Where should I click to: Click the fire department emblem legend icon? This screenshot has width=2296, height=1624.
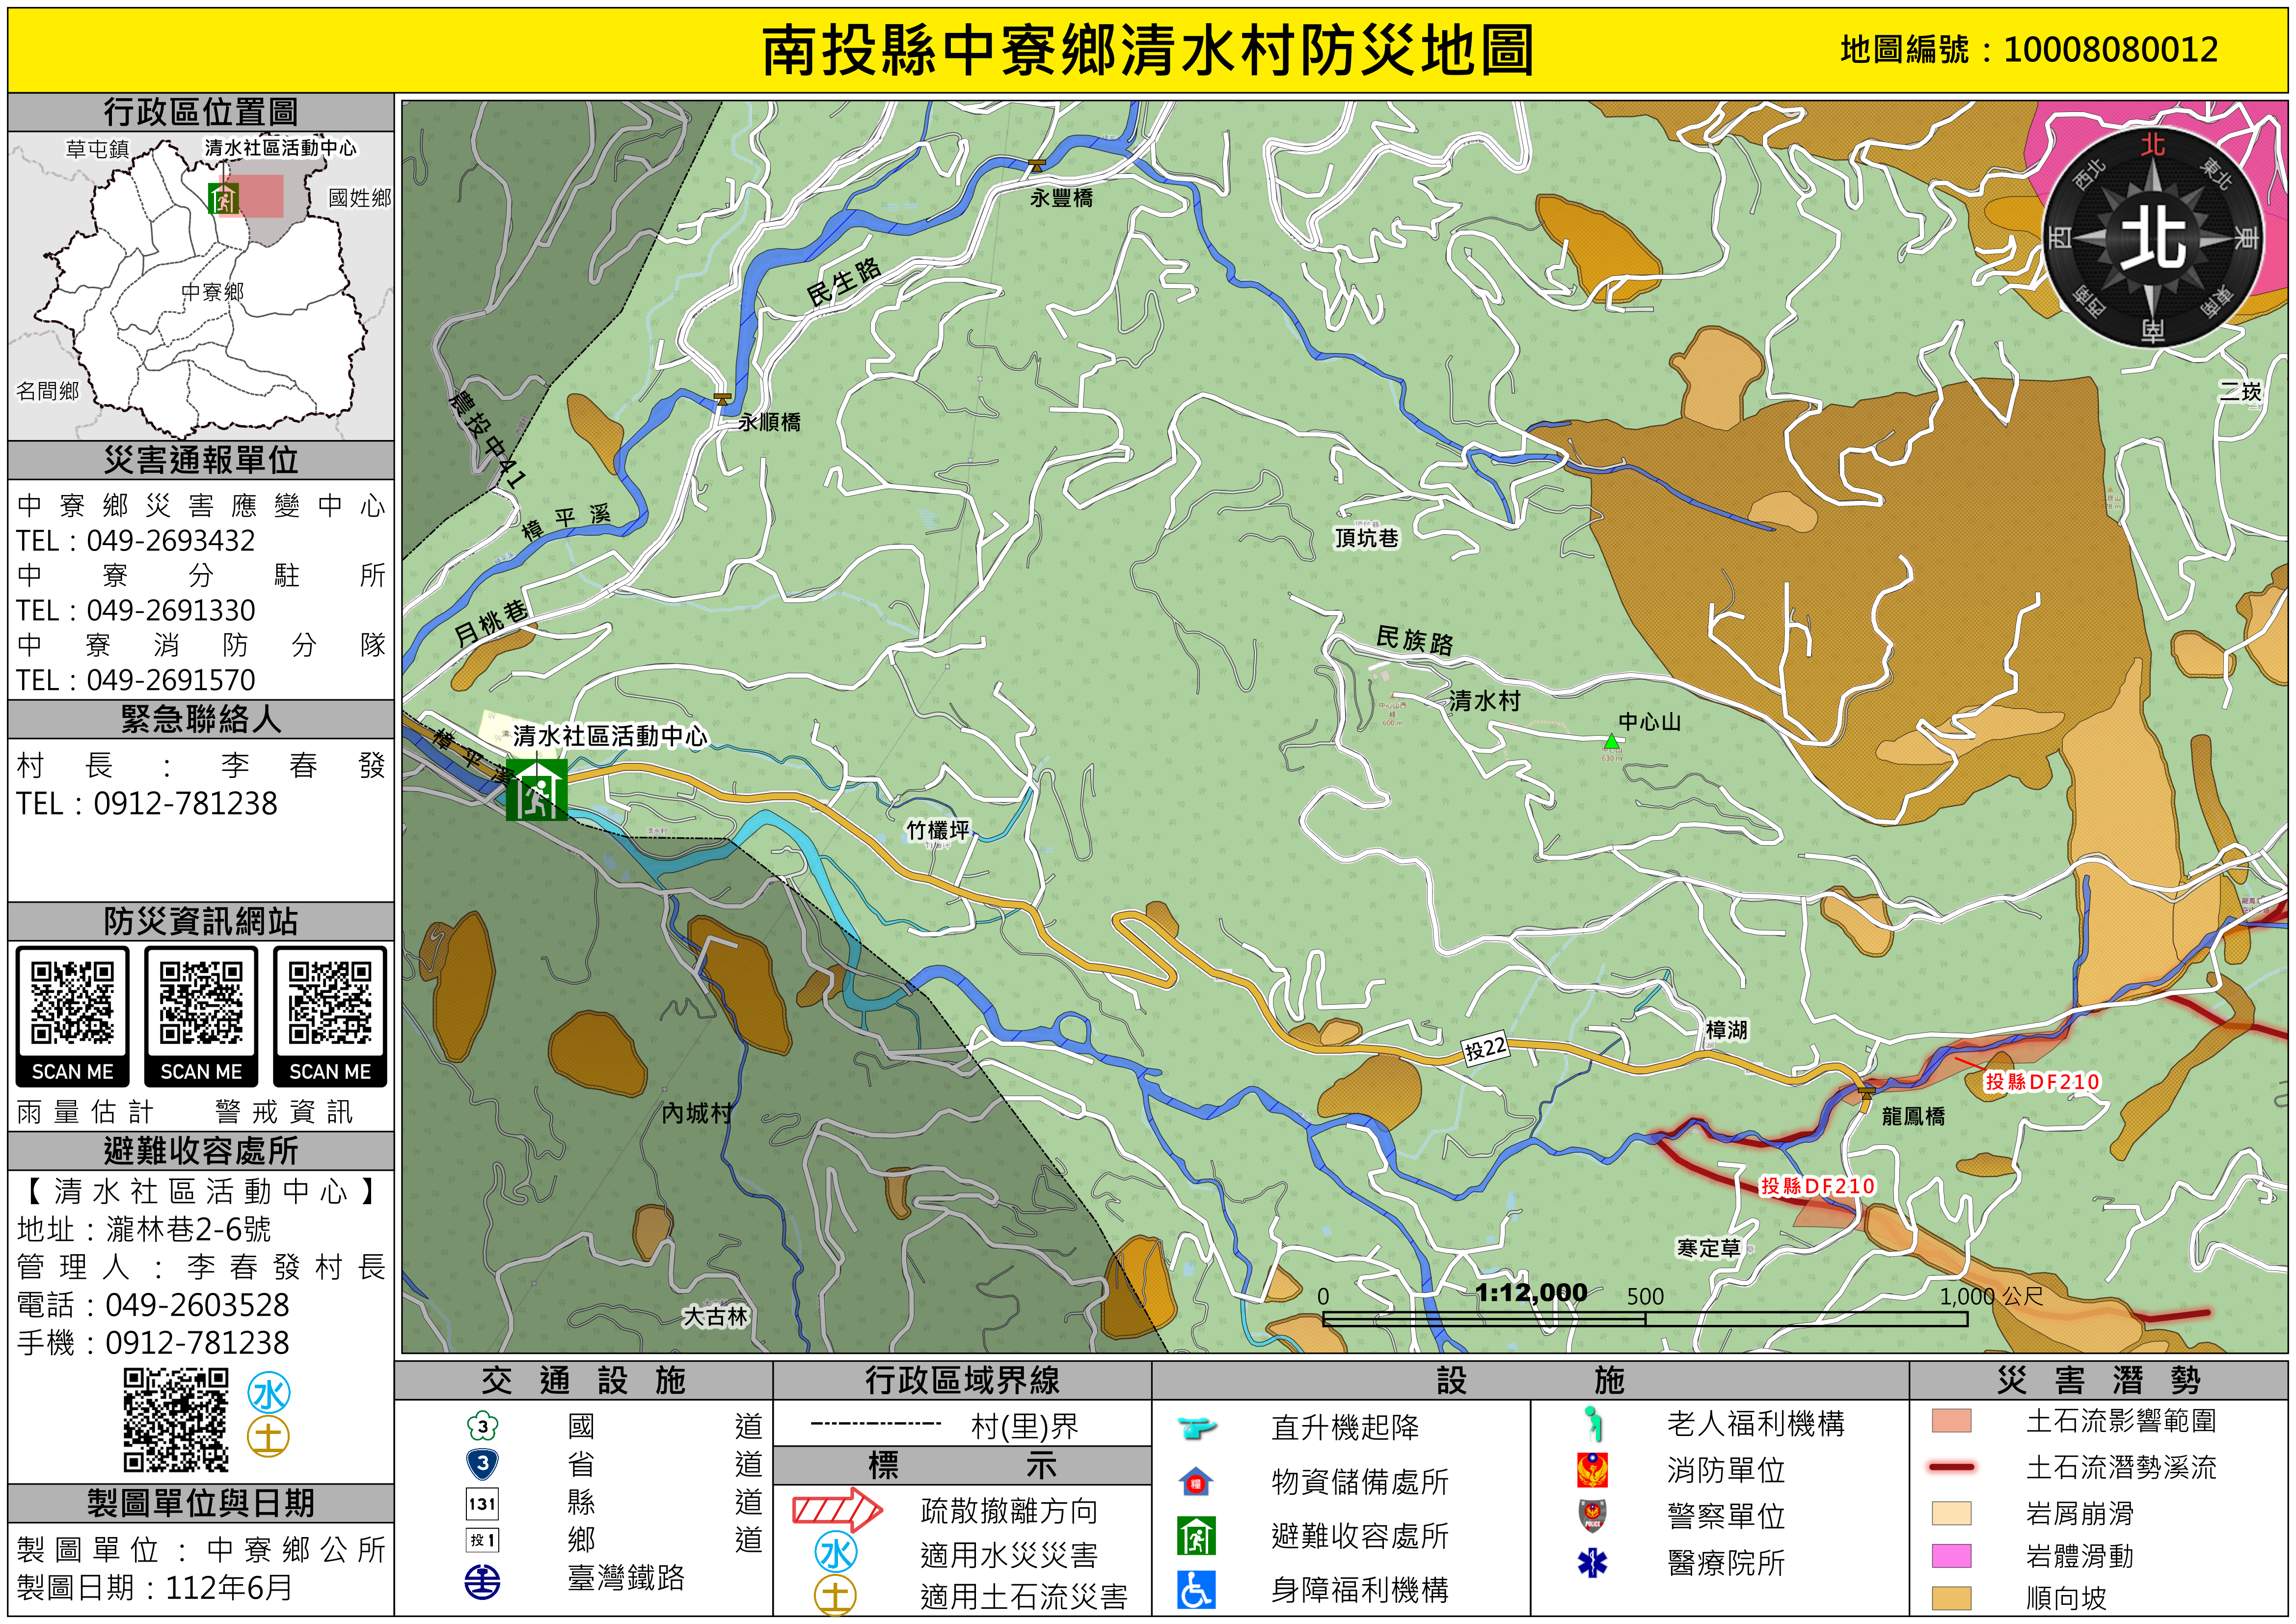pyautogui.click(x=1592, y=1470)
